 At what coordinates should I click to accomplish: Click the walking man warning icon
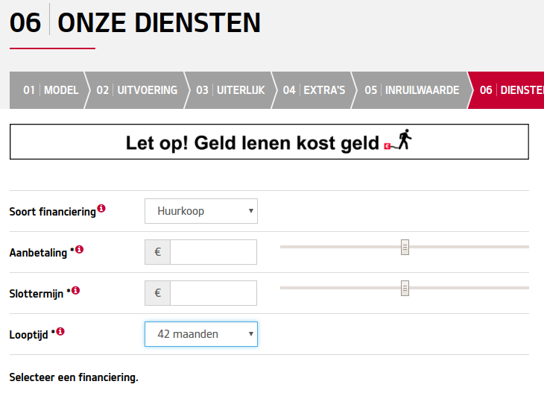[x=398, y=140]
